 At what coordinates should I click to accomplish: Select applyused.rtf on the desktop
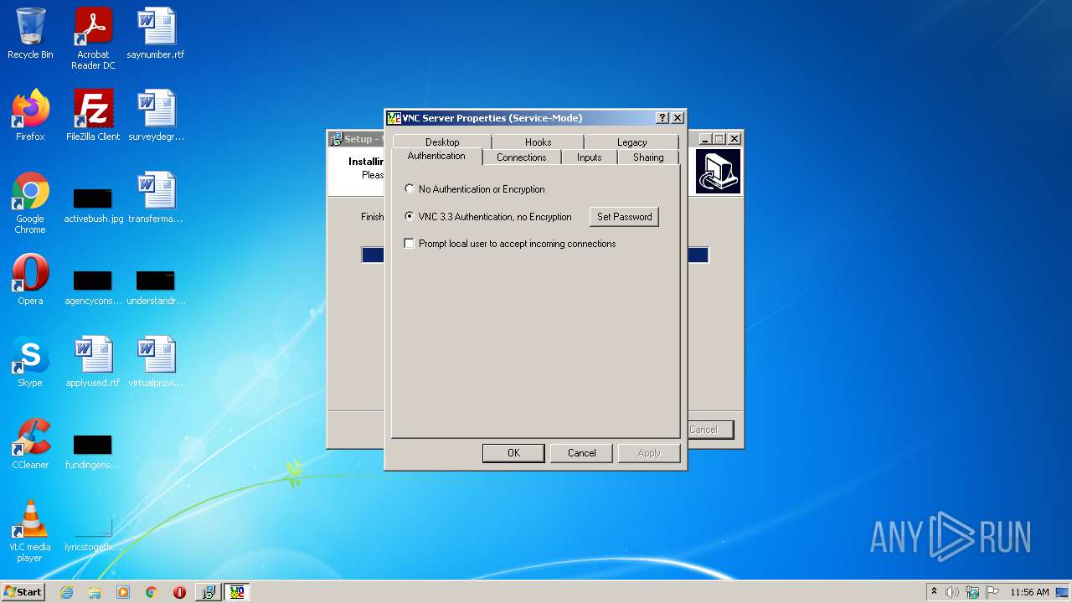(x=93, y=362)
